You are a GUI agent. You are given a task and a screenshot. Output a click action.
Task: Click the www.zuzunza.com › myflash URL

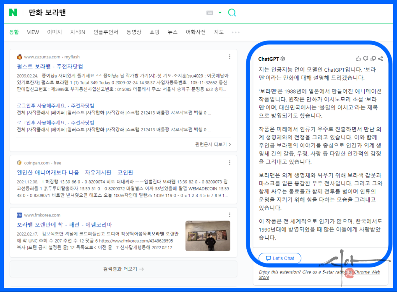pos(52,57)
